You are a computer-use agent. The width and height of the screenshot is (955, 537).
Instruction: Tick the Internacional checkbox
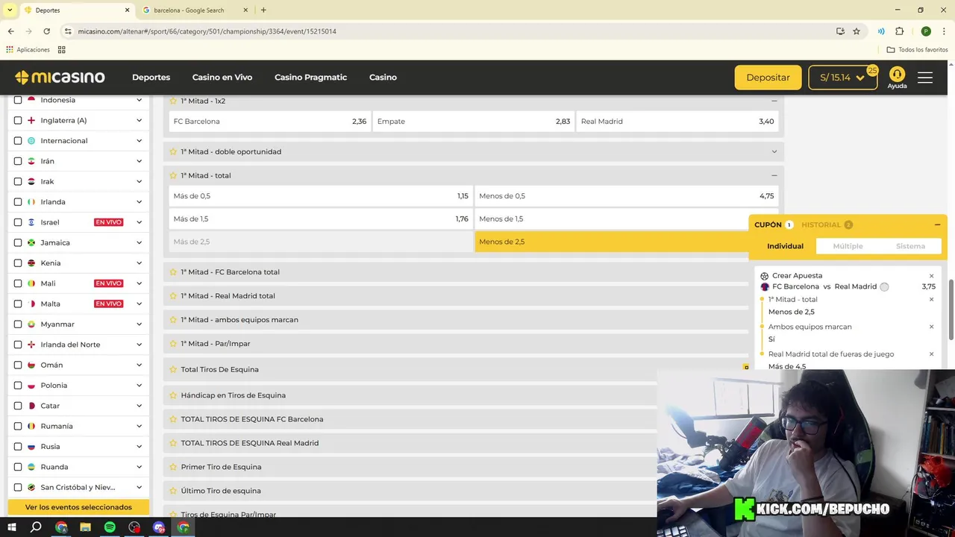coord(18,141)
